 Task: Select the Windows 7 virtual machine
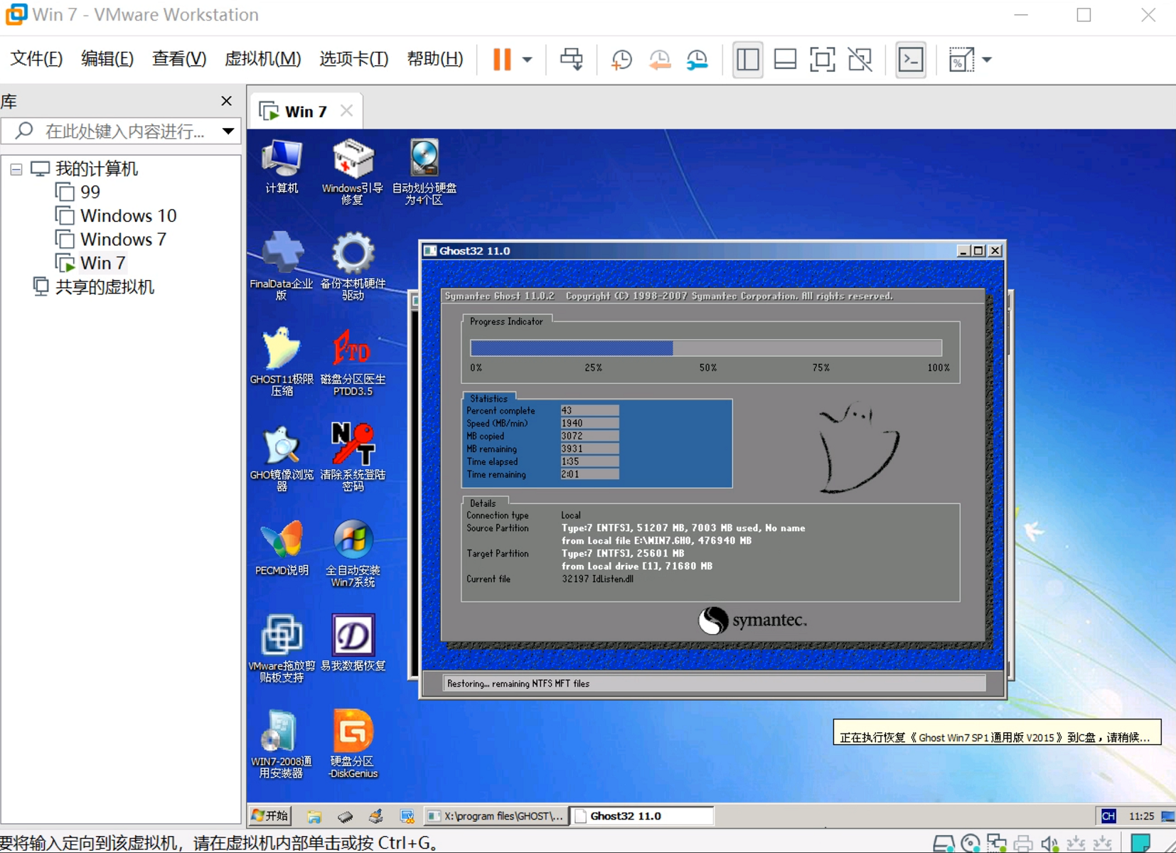pyautogui.click(x=111, y=240)
